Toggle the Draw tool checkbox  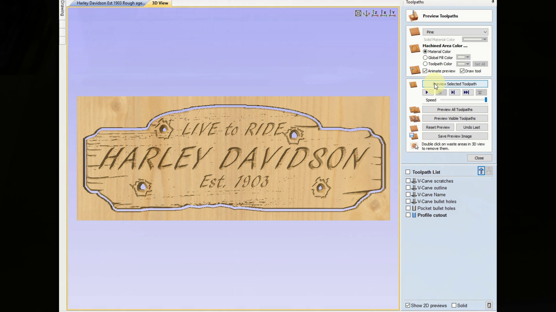click(462, 71)
